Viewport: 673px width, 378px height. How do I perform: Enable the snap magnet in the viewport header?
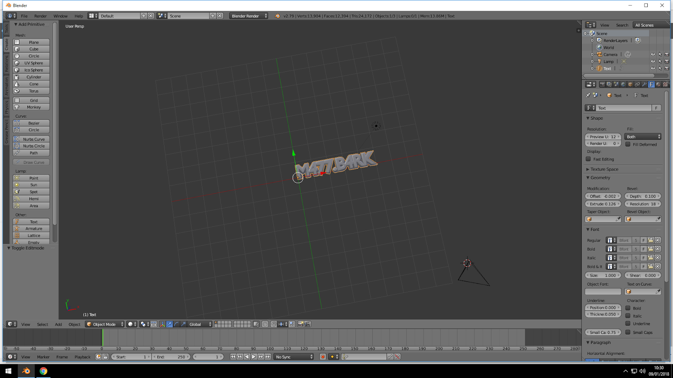pos(273,324)
